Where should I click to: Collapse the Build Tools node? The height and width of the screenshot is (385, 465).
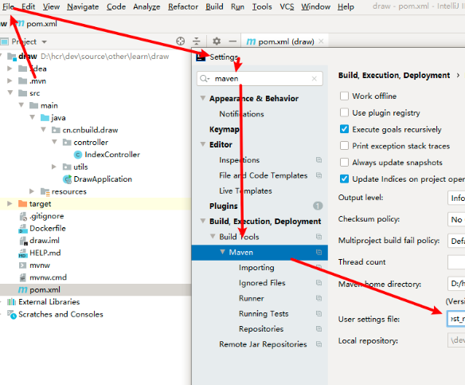pos(213,237)
